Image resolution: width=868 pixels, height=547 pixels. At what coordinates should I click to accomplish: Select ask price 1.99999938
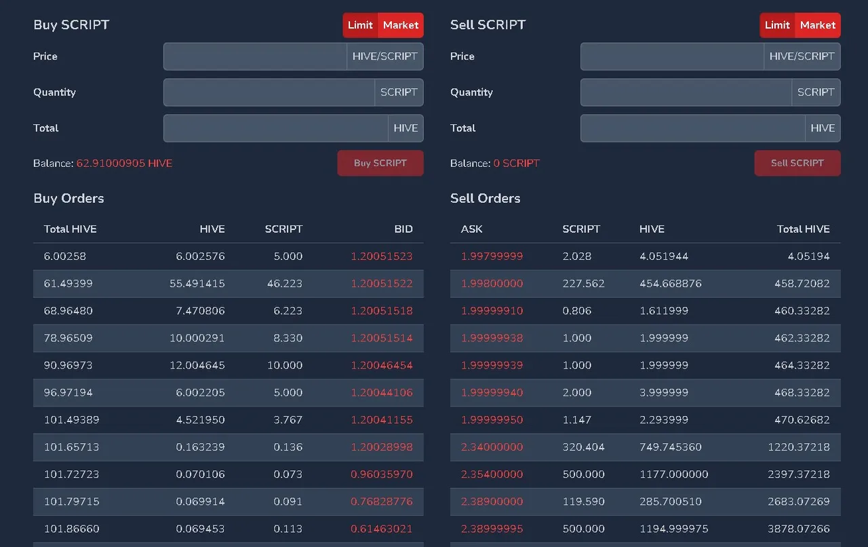[x=492, y=338]
